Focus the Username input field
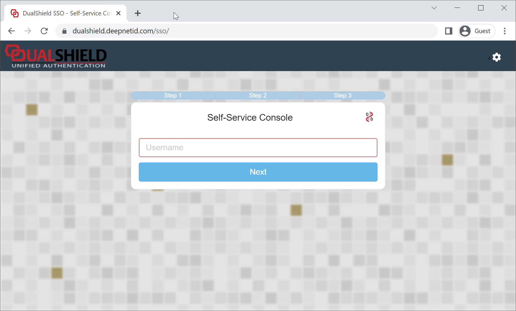This screenshot has width=516, height=311. click(x=258, y=148)
